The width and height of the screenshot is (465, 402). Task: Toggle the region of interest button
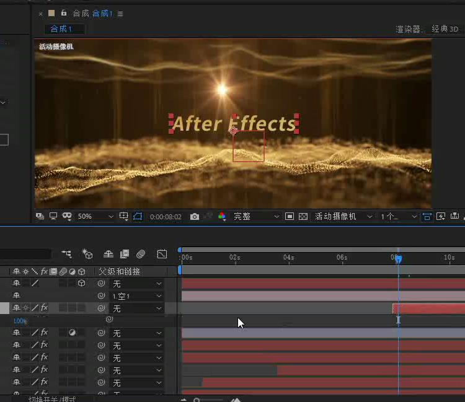click(290, 217)
